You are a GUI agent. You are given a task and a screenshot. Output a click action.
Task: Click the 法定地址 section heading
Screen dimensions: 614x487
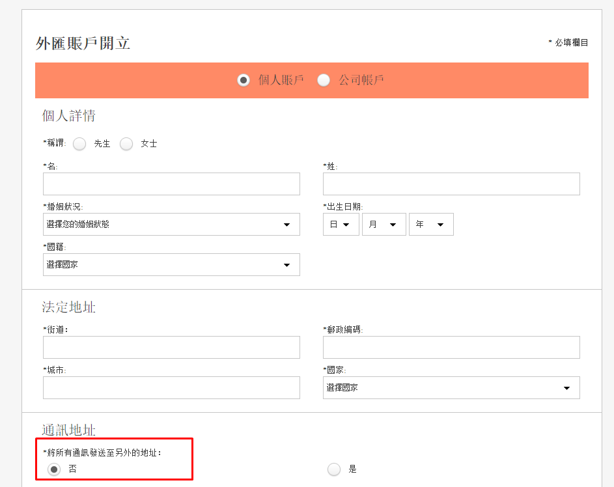pyautogui.click(x=68, y=307)
